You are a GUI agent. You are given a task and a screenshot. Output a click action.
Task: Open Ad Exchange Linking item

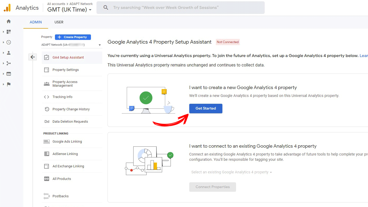[x=72, y=166]
